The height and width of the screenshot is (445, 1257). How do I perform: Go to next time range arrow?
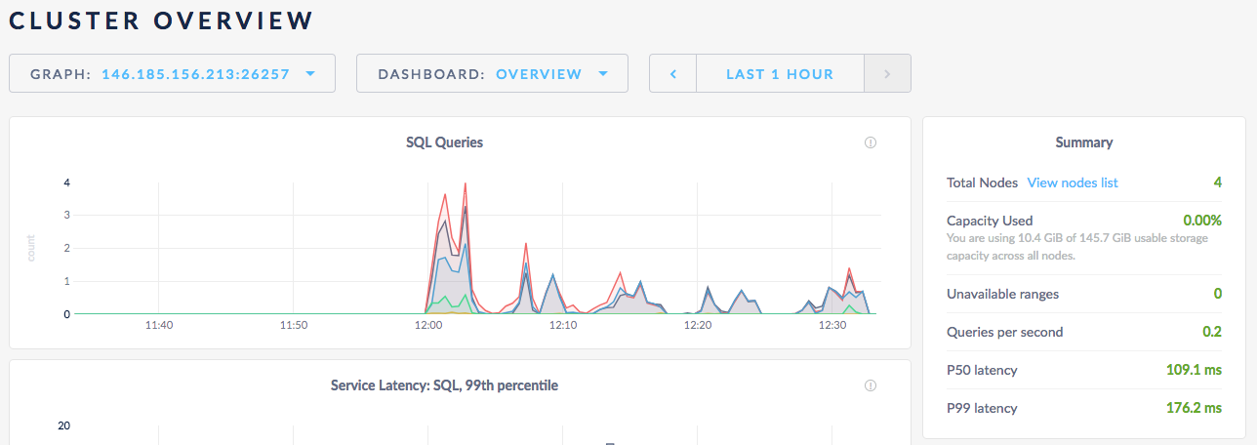(x=887, y=73)
